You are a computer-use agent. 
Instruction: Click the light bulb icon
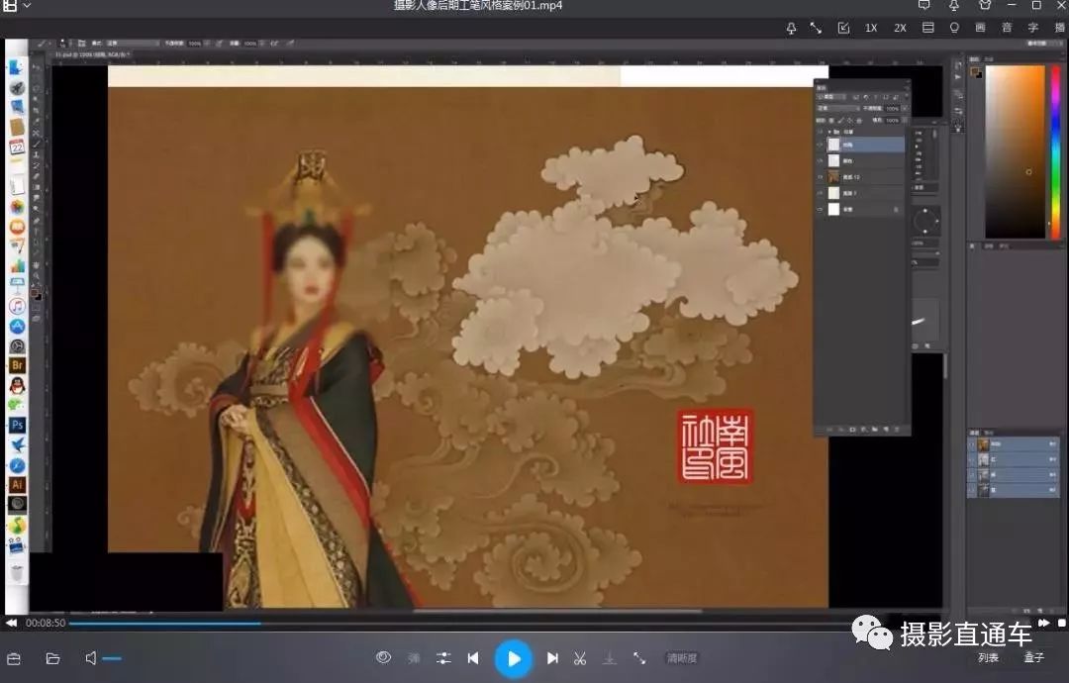tap(954, 28)
